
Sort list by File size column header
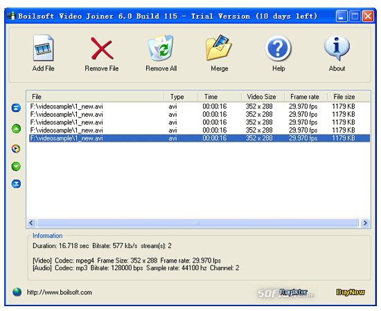(x=348, y=97)
